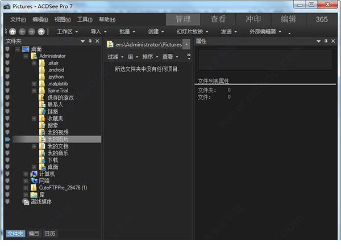341x249 pixels.
Task: Open the 工作区 dropdown
Action: pyautogui.click(x=67, y=32)
